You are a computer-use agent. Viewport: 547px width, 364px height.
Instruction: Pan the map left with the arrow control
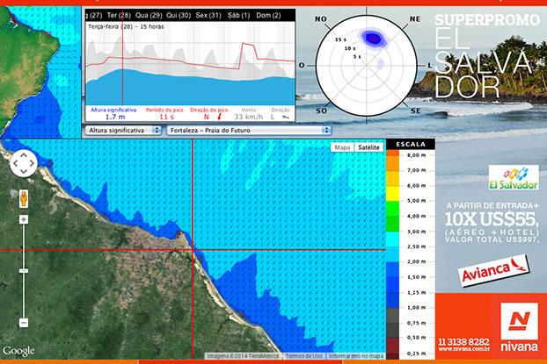pos(16,163)
